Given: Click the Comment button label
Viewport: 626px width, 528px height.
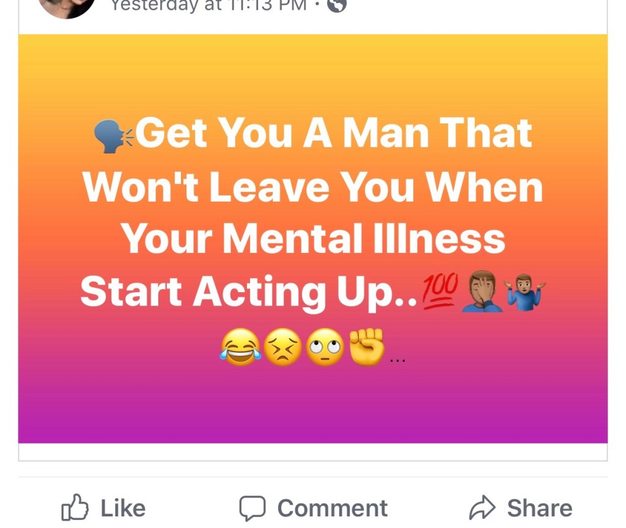Looking at the screenshot, I should 333,508.
